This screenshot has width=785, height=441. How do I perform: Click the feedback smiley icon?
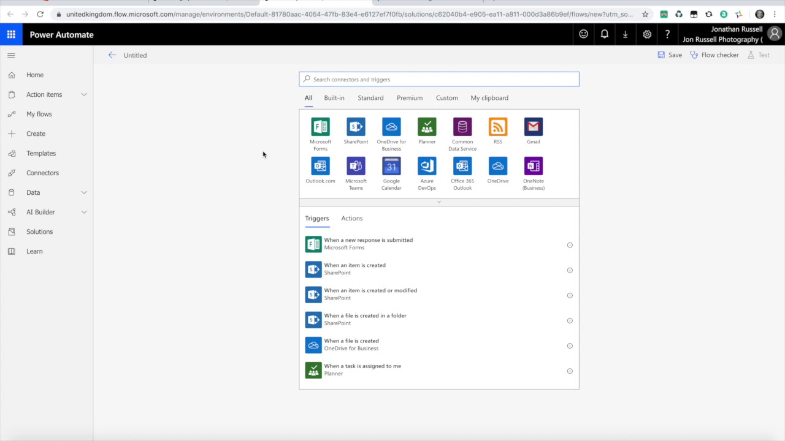(583, 34)
